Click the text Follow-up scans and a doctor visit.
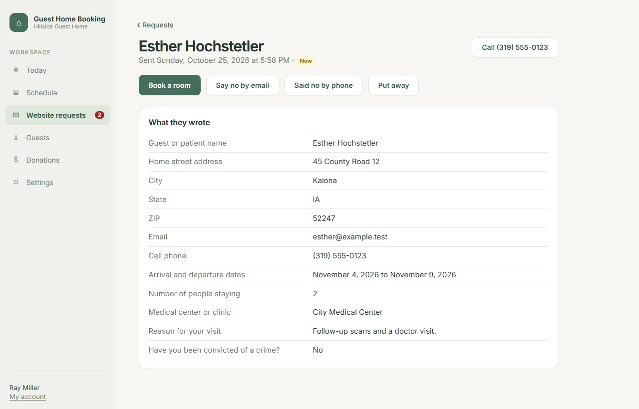 tap(374, 331)
